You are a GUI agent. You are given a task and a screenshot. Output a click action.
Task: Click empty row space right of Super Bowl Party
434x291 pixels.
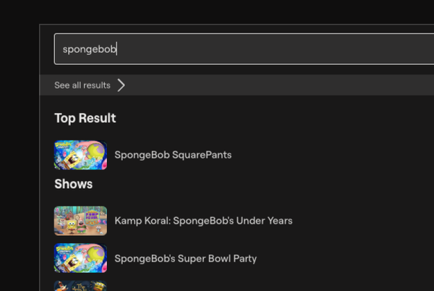coord(347,258)
